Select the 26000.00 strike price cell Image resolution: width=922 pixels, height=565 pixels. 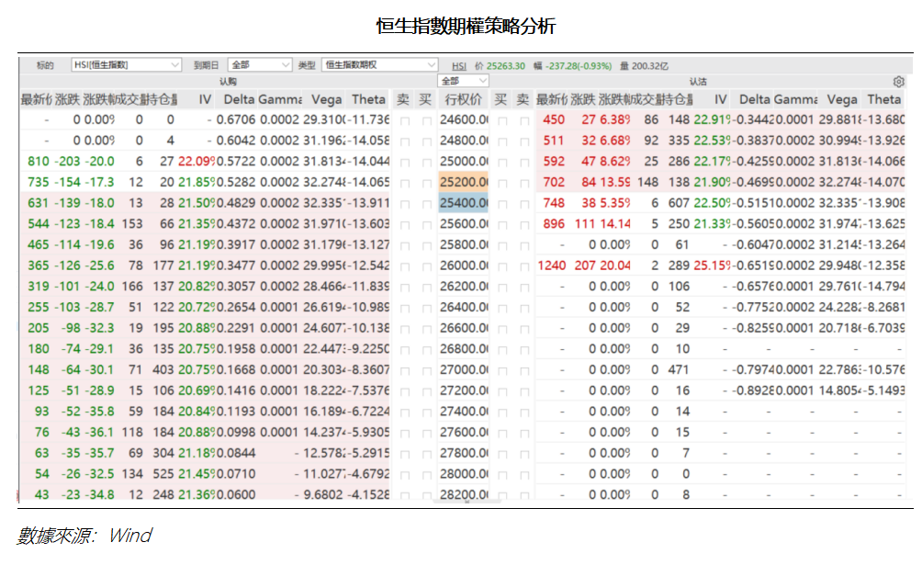464,266
